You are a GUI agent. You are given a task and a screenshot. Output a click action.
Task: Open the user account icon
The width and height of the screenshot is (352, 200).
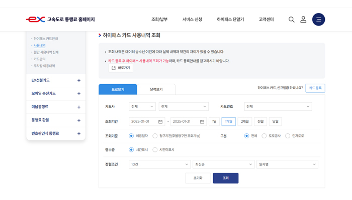(x=303, y=20)
